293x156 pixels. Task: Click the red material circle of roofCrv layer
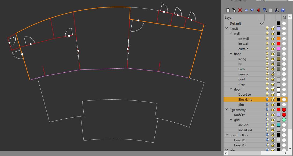[x=284, y=115]
